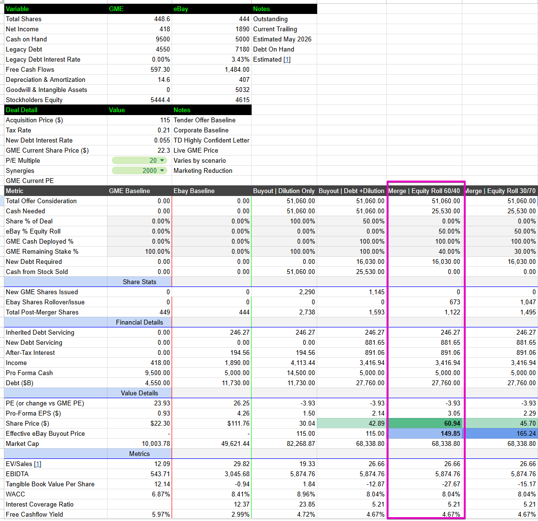The image size is (538, 521).
Task: Select the Pro-Forma EPS value 3.05
Action: [424, 413]
